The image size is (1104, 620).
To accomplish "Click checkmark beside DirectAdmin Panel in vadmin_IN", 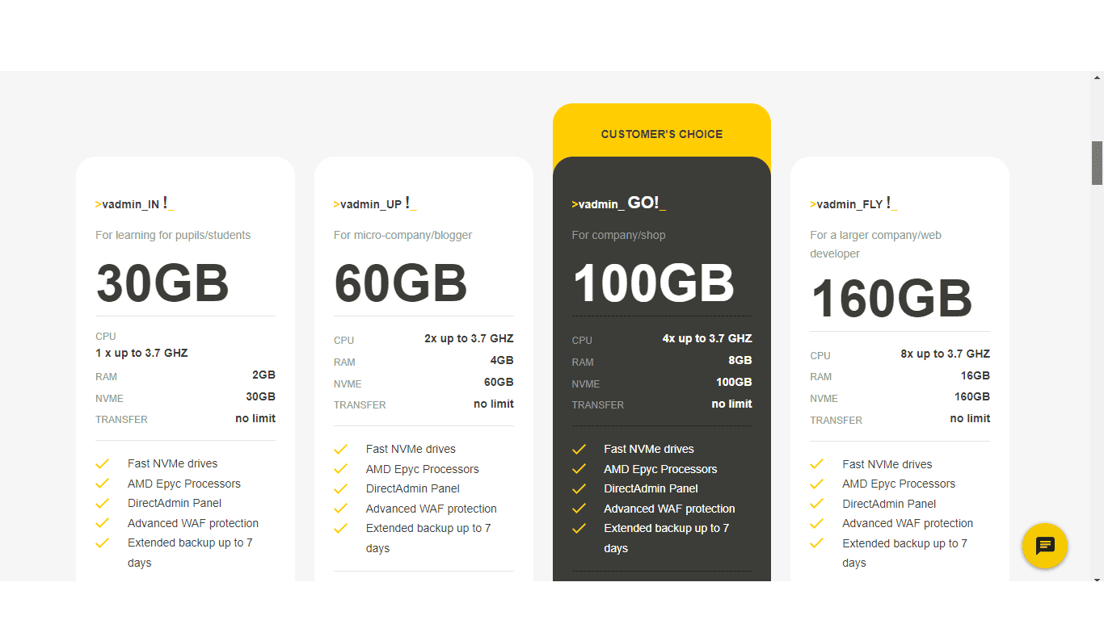I will coord(102,503).
